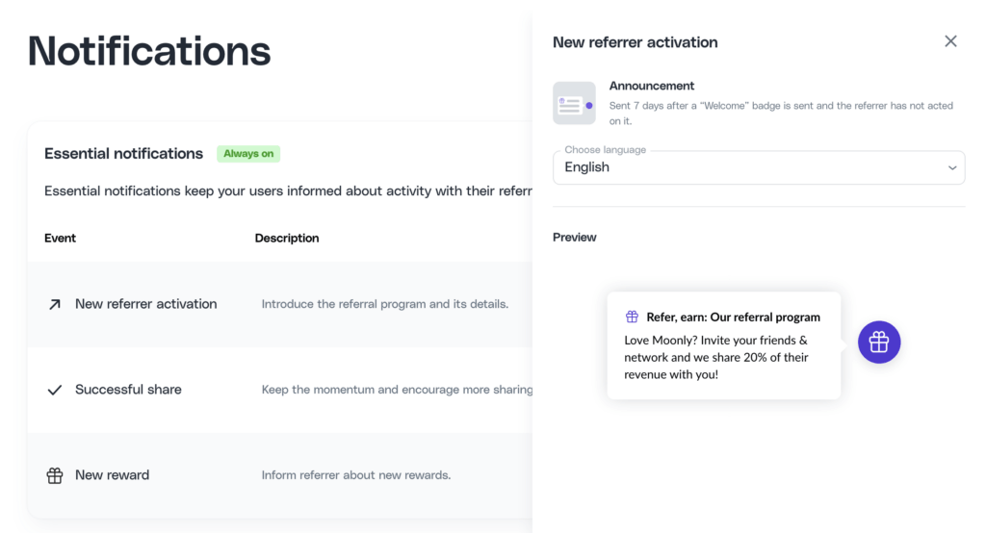Click the Announcement type thumbnail icon
986x533 pixels.
574,103
